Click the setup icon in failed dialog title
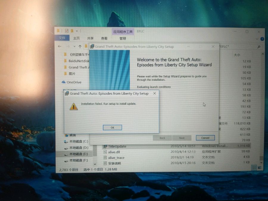The image size is (268, 201). (x=67, y=93)
